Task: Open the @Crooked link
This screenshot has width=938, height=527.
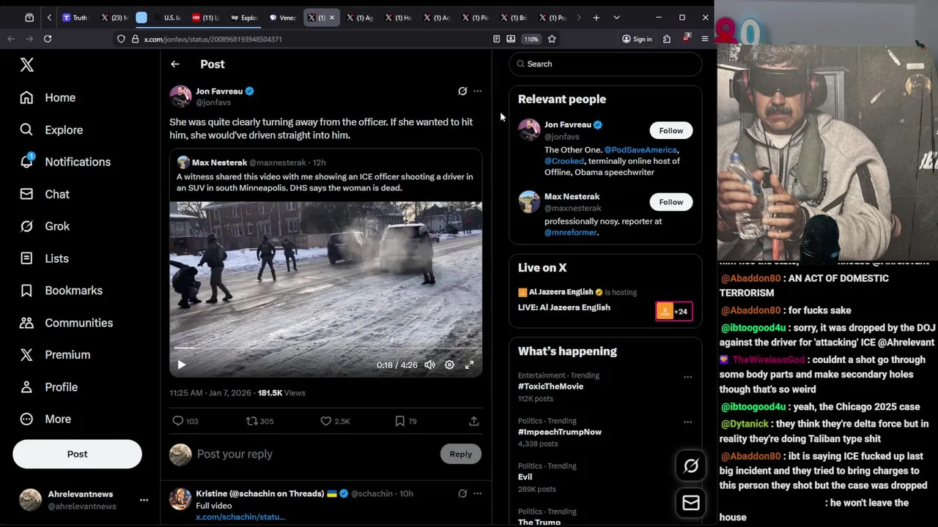Action: pos(564,161)
